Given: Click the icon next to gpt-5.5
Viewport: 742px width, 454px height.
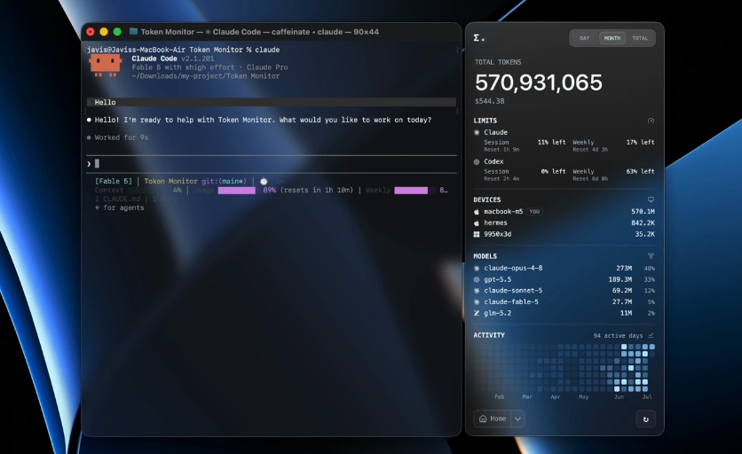Looking at the screenshot, I should pos(477,279).
